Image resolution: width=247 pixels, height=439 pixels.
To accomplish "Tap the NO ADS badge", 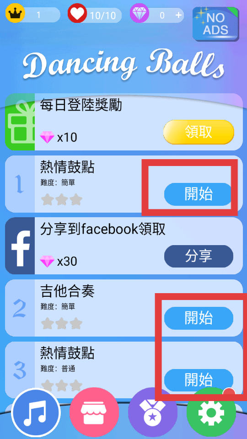I will tap(215, 24).
